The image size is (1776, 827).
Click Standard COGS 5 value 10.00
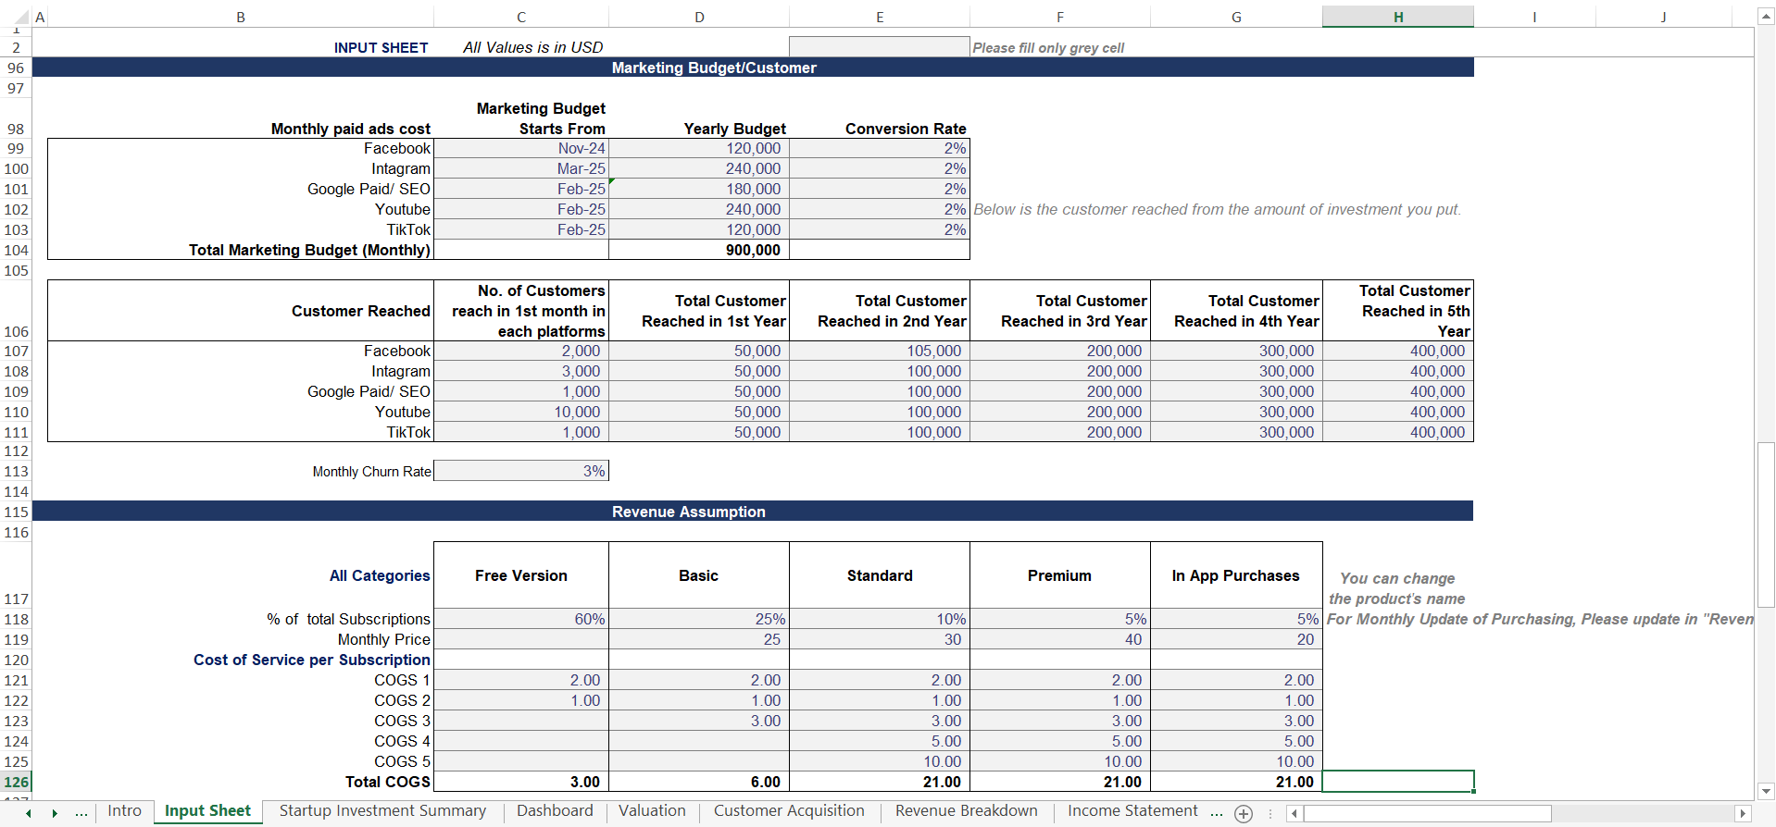pos(880,761)
